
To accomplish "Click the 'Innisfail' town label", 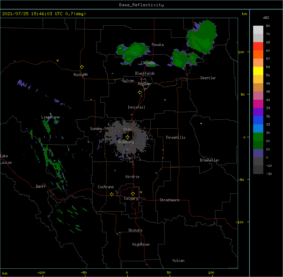I will [136, 107].
